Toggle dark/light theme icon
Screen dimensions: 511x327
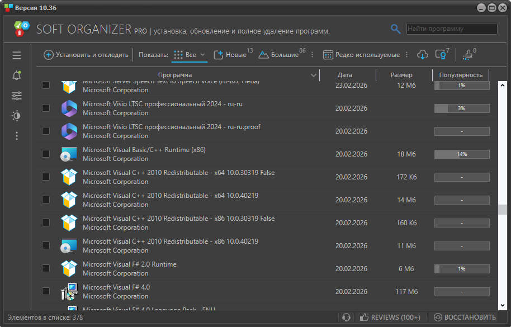[x=17, y=116]
